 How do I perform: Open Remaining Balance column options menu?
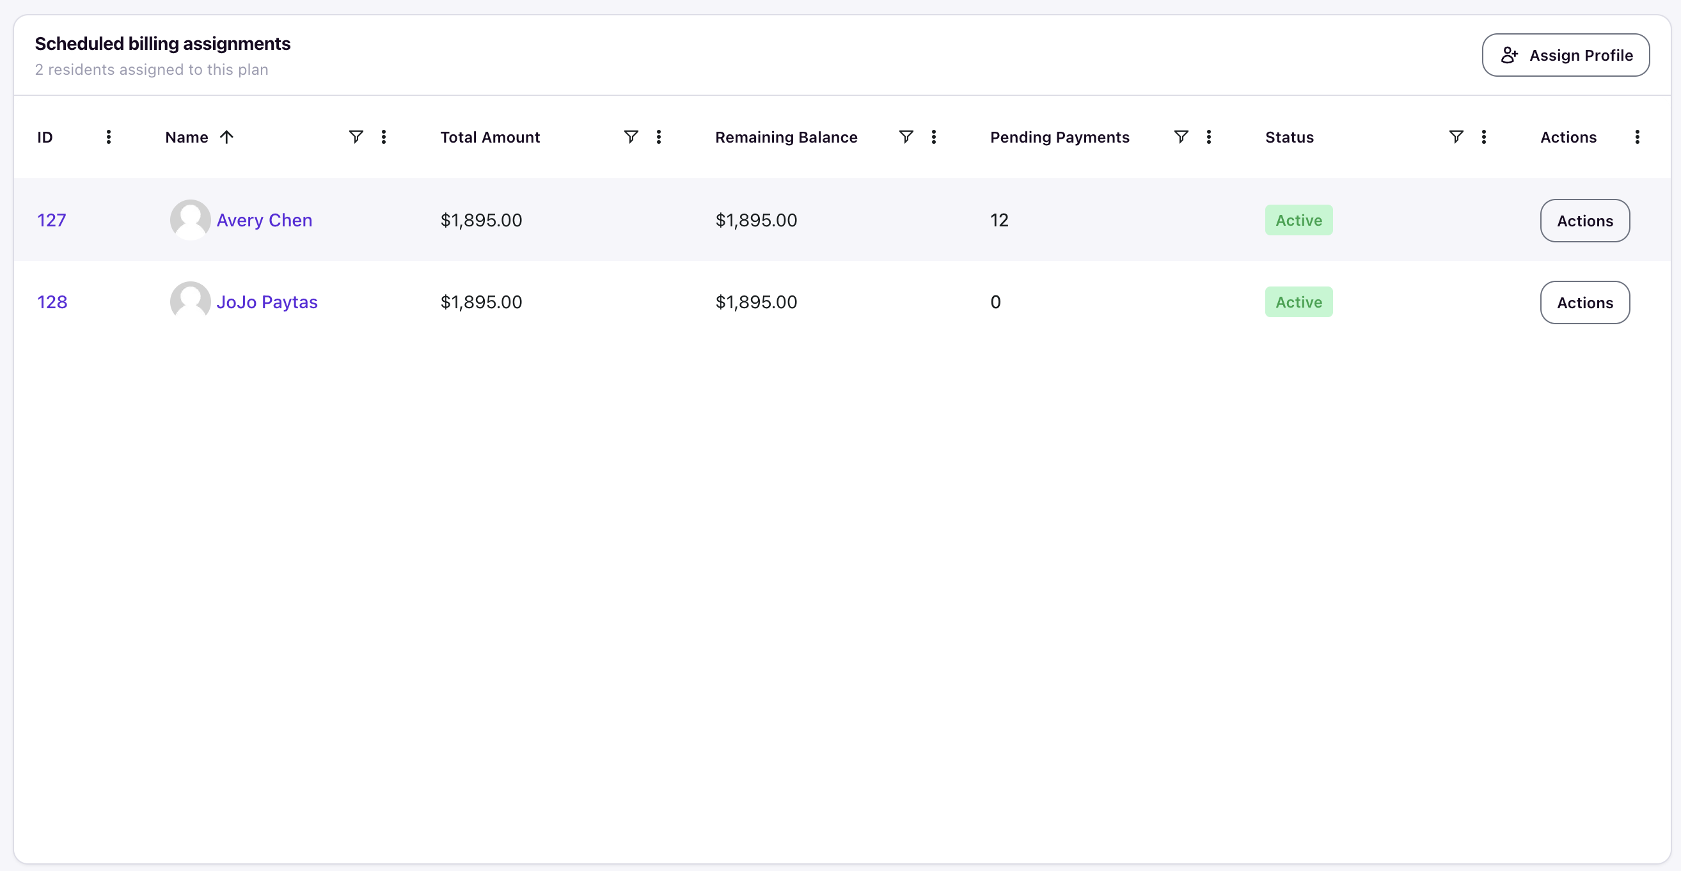(934, 137)
